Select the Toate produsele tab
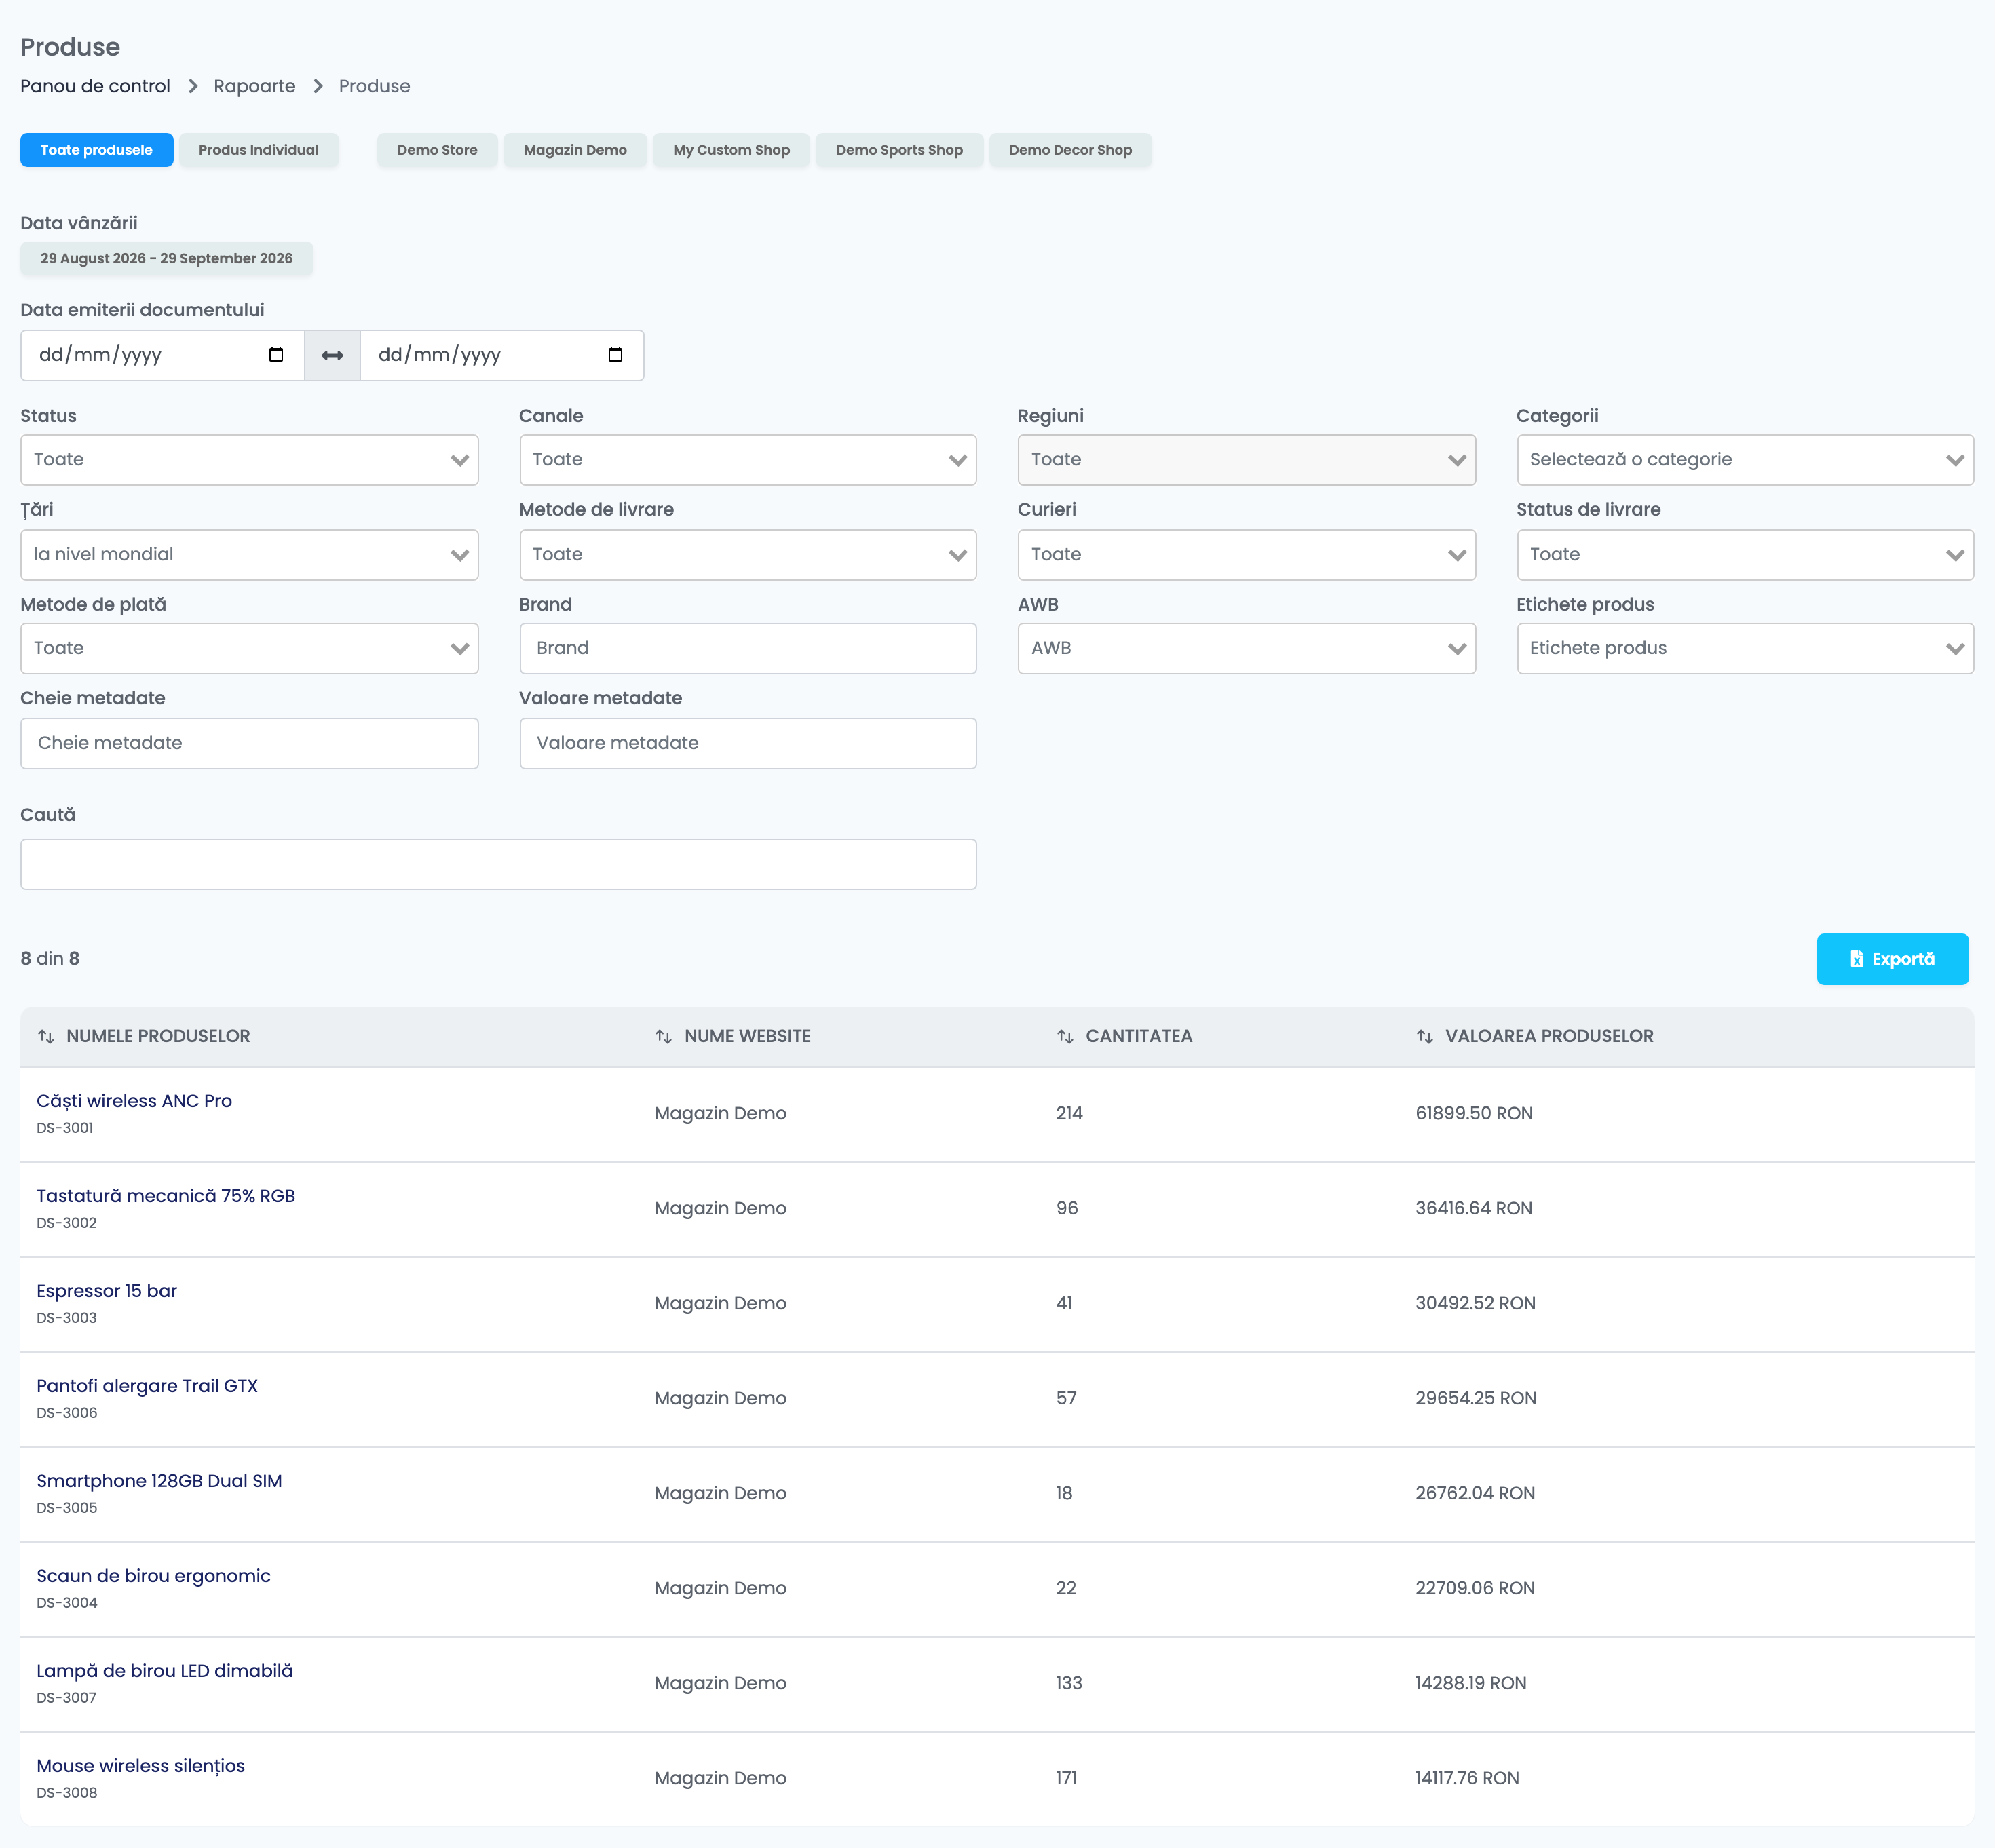The width and height of the screenshot is (1995, 1848). (96, 150)
